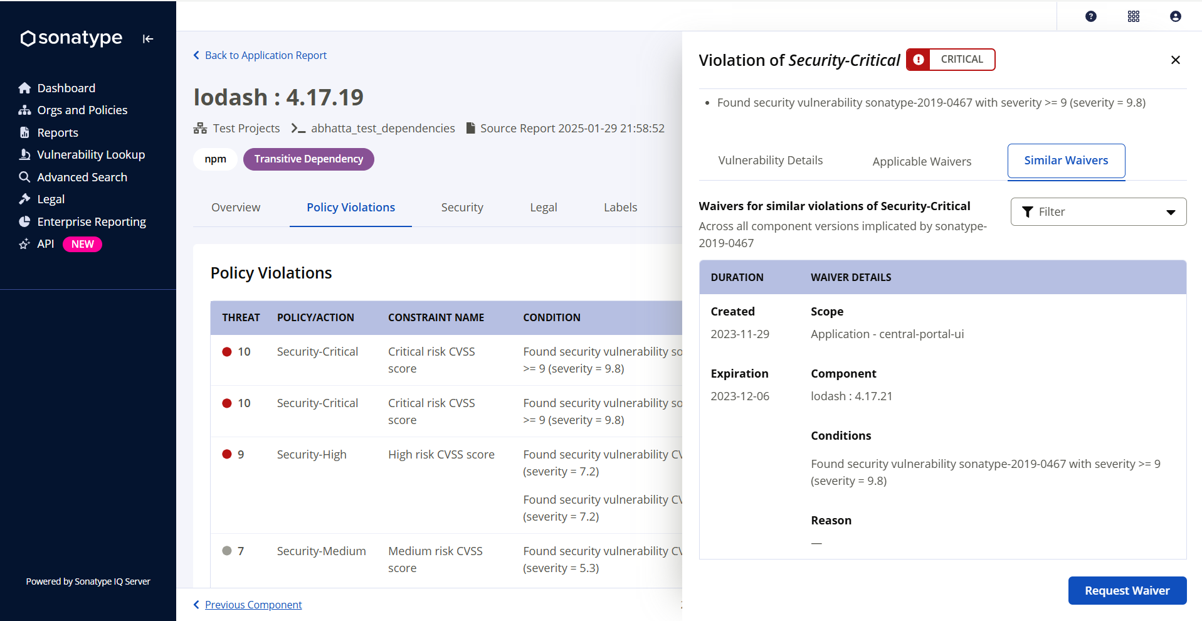Switch to Vulnerability Details tab
The height and width of the screenshot is (621, 1202).
[771, 161]
